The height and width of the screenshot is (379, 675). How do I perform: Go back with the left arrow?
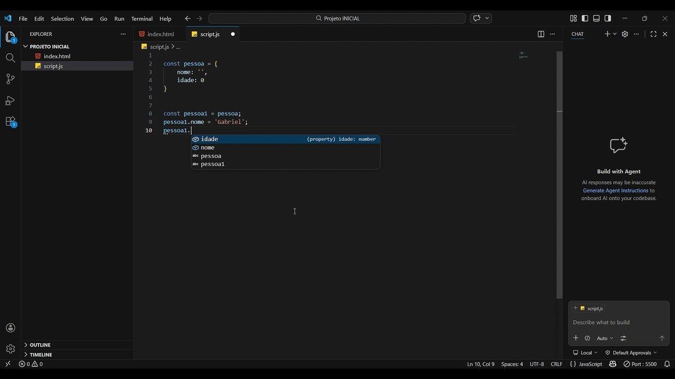point(188,18)
